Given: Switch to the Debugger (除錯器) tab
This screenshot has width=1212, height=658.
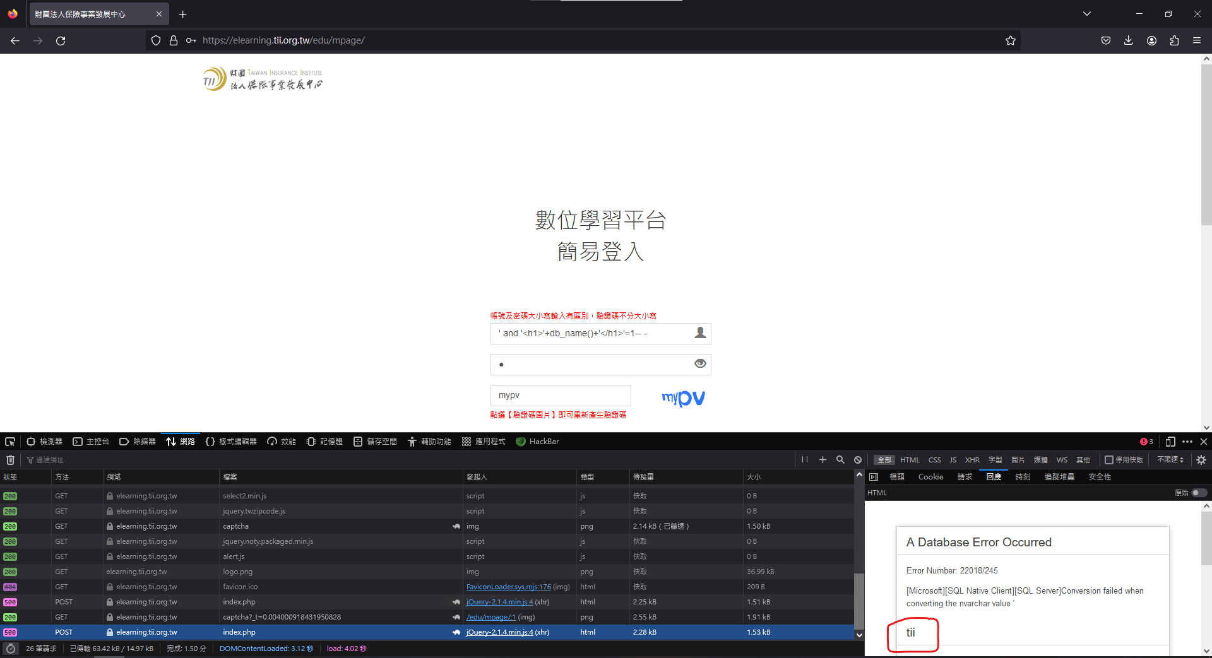Looking at the screenshot, I should coord(138,442).
